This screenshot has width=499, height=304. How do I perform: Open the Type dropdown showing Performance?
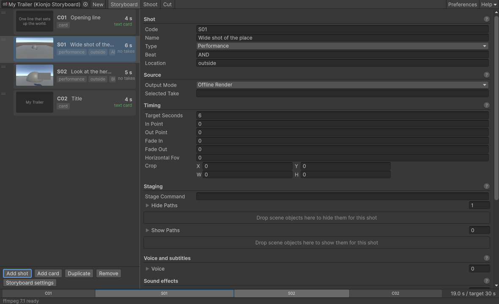pyautogui.click(x=342, y=46)
